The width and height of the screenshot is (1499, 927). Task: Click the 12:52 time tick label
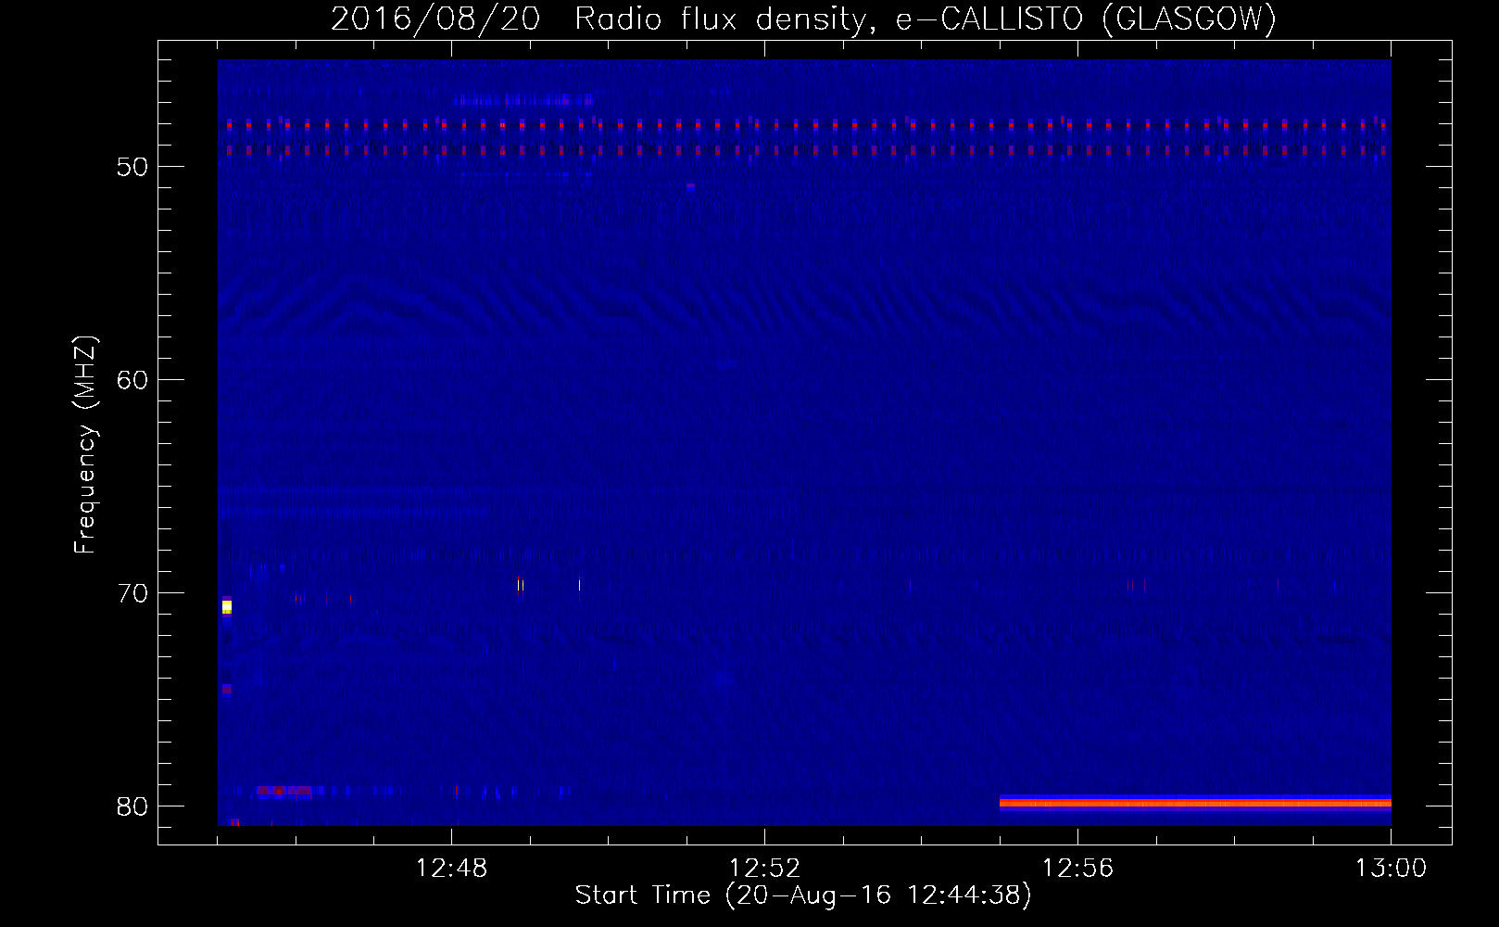coord(764,869)
